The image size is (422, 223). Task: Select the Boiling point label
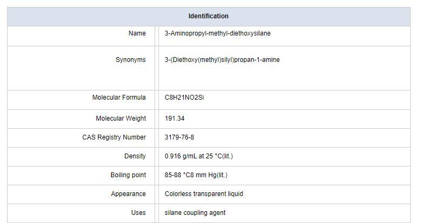[128, 175]
